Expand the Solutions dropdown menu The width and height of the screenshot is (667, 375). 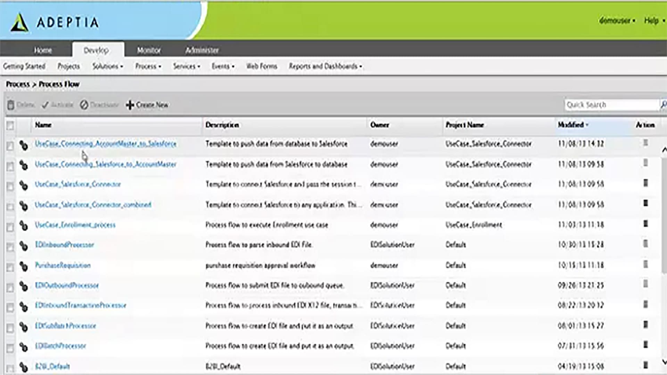[x=107, y=66]
